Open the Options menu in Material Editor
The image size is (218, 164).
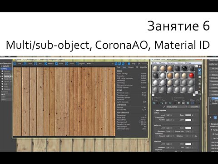pos(180,63)
